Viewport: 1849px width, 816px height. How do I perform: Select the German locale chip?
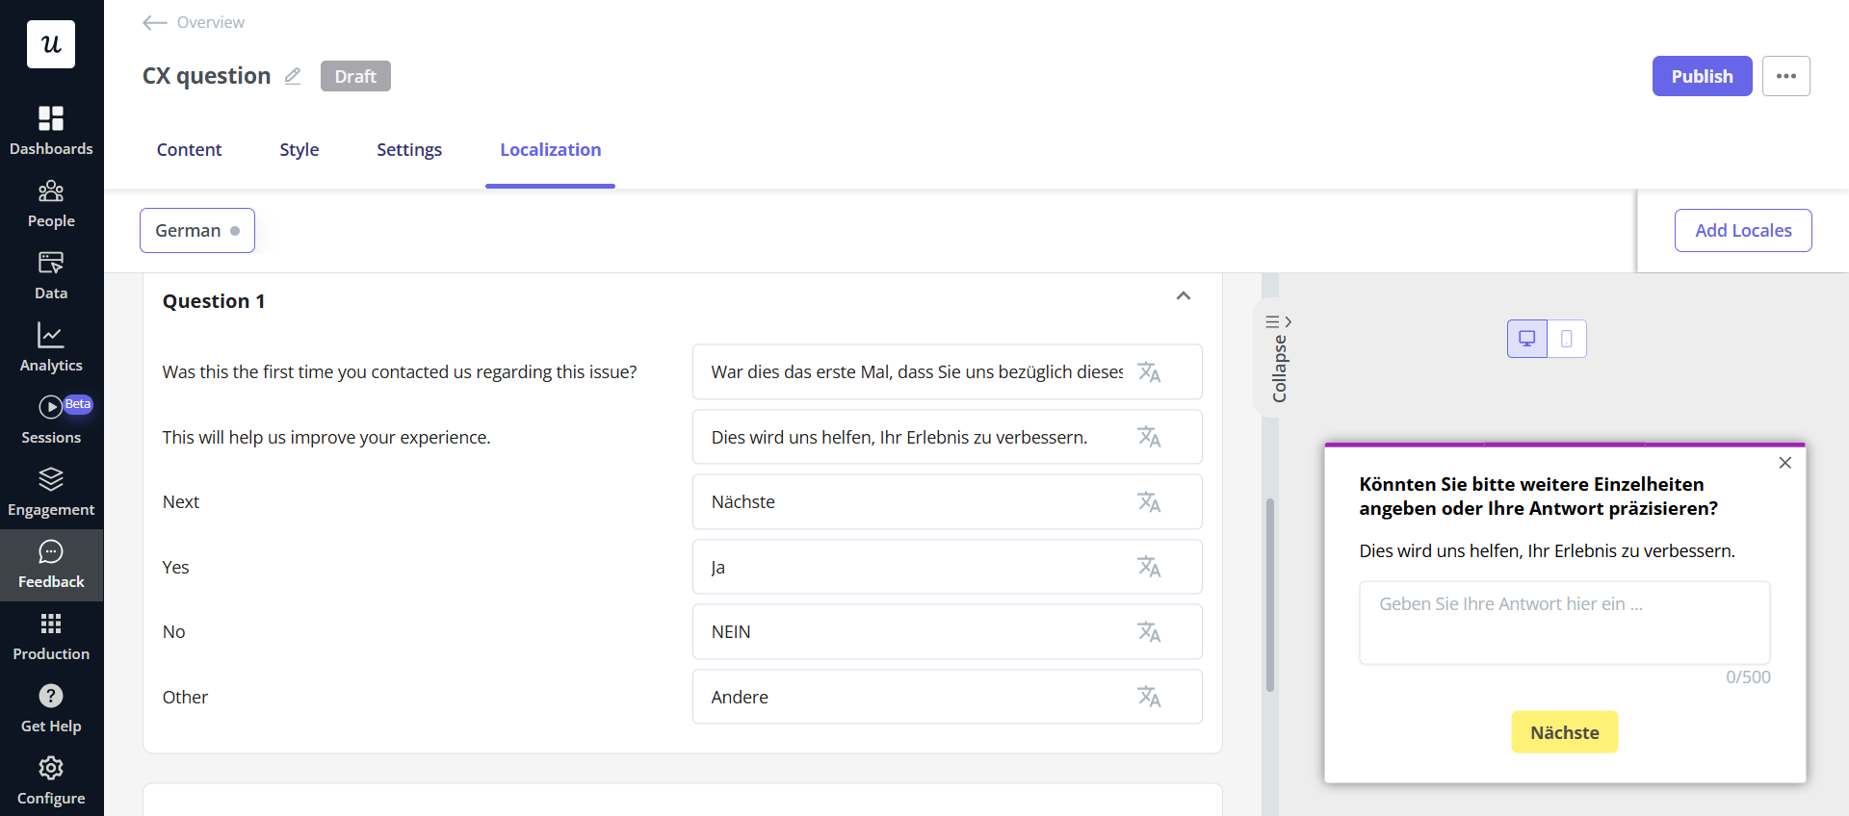pos(197,230)
